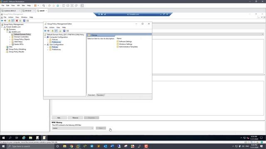266x149 pixels.
Task: Toggle the console tree icon in the Group Policy Management toolbar
Action: [13, 21]
